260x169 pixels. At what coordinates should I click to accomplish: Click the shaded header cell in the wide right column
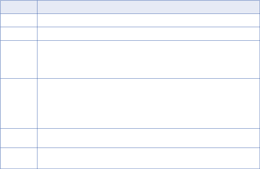148,7
